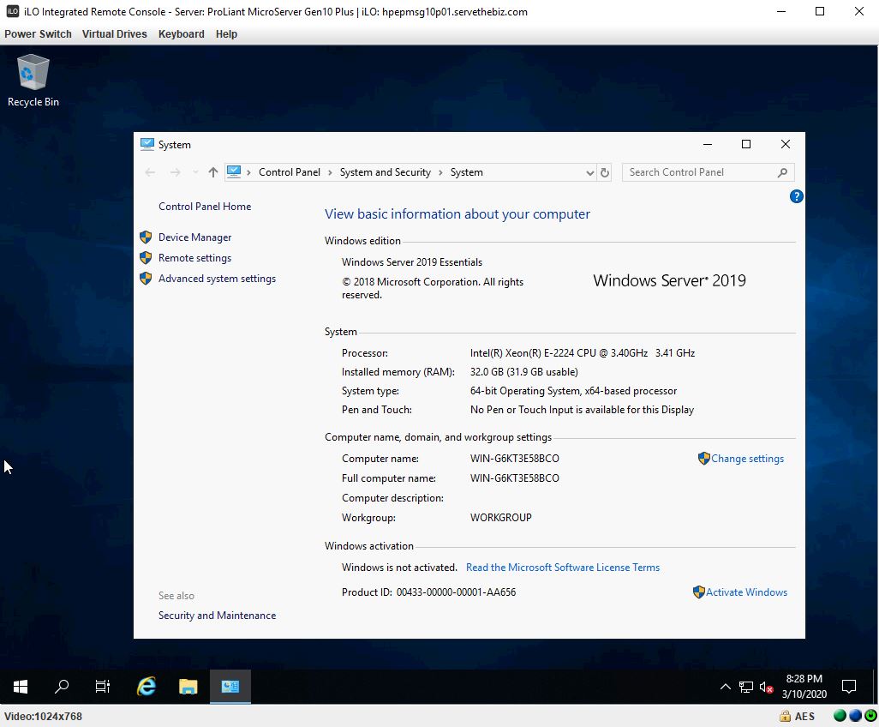The height and width of the screenshot is (727, 879).
Task: Show hidden system tray icons
Action: [725, 687]
